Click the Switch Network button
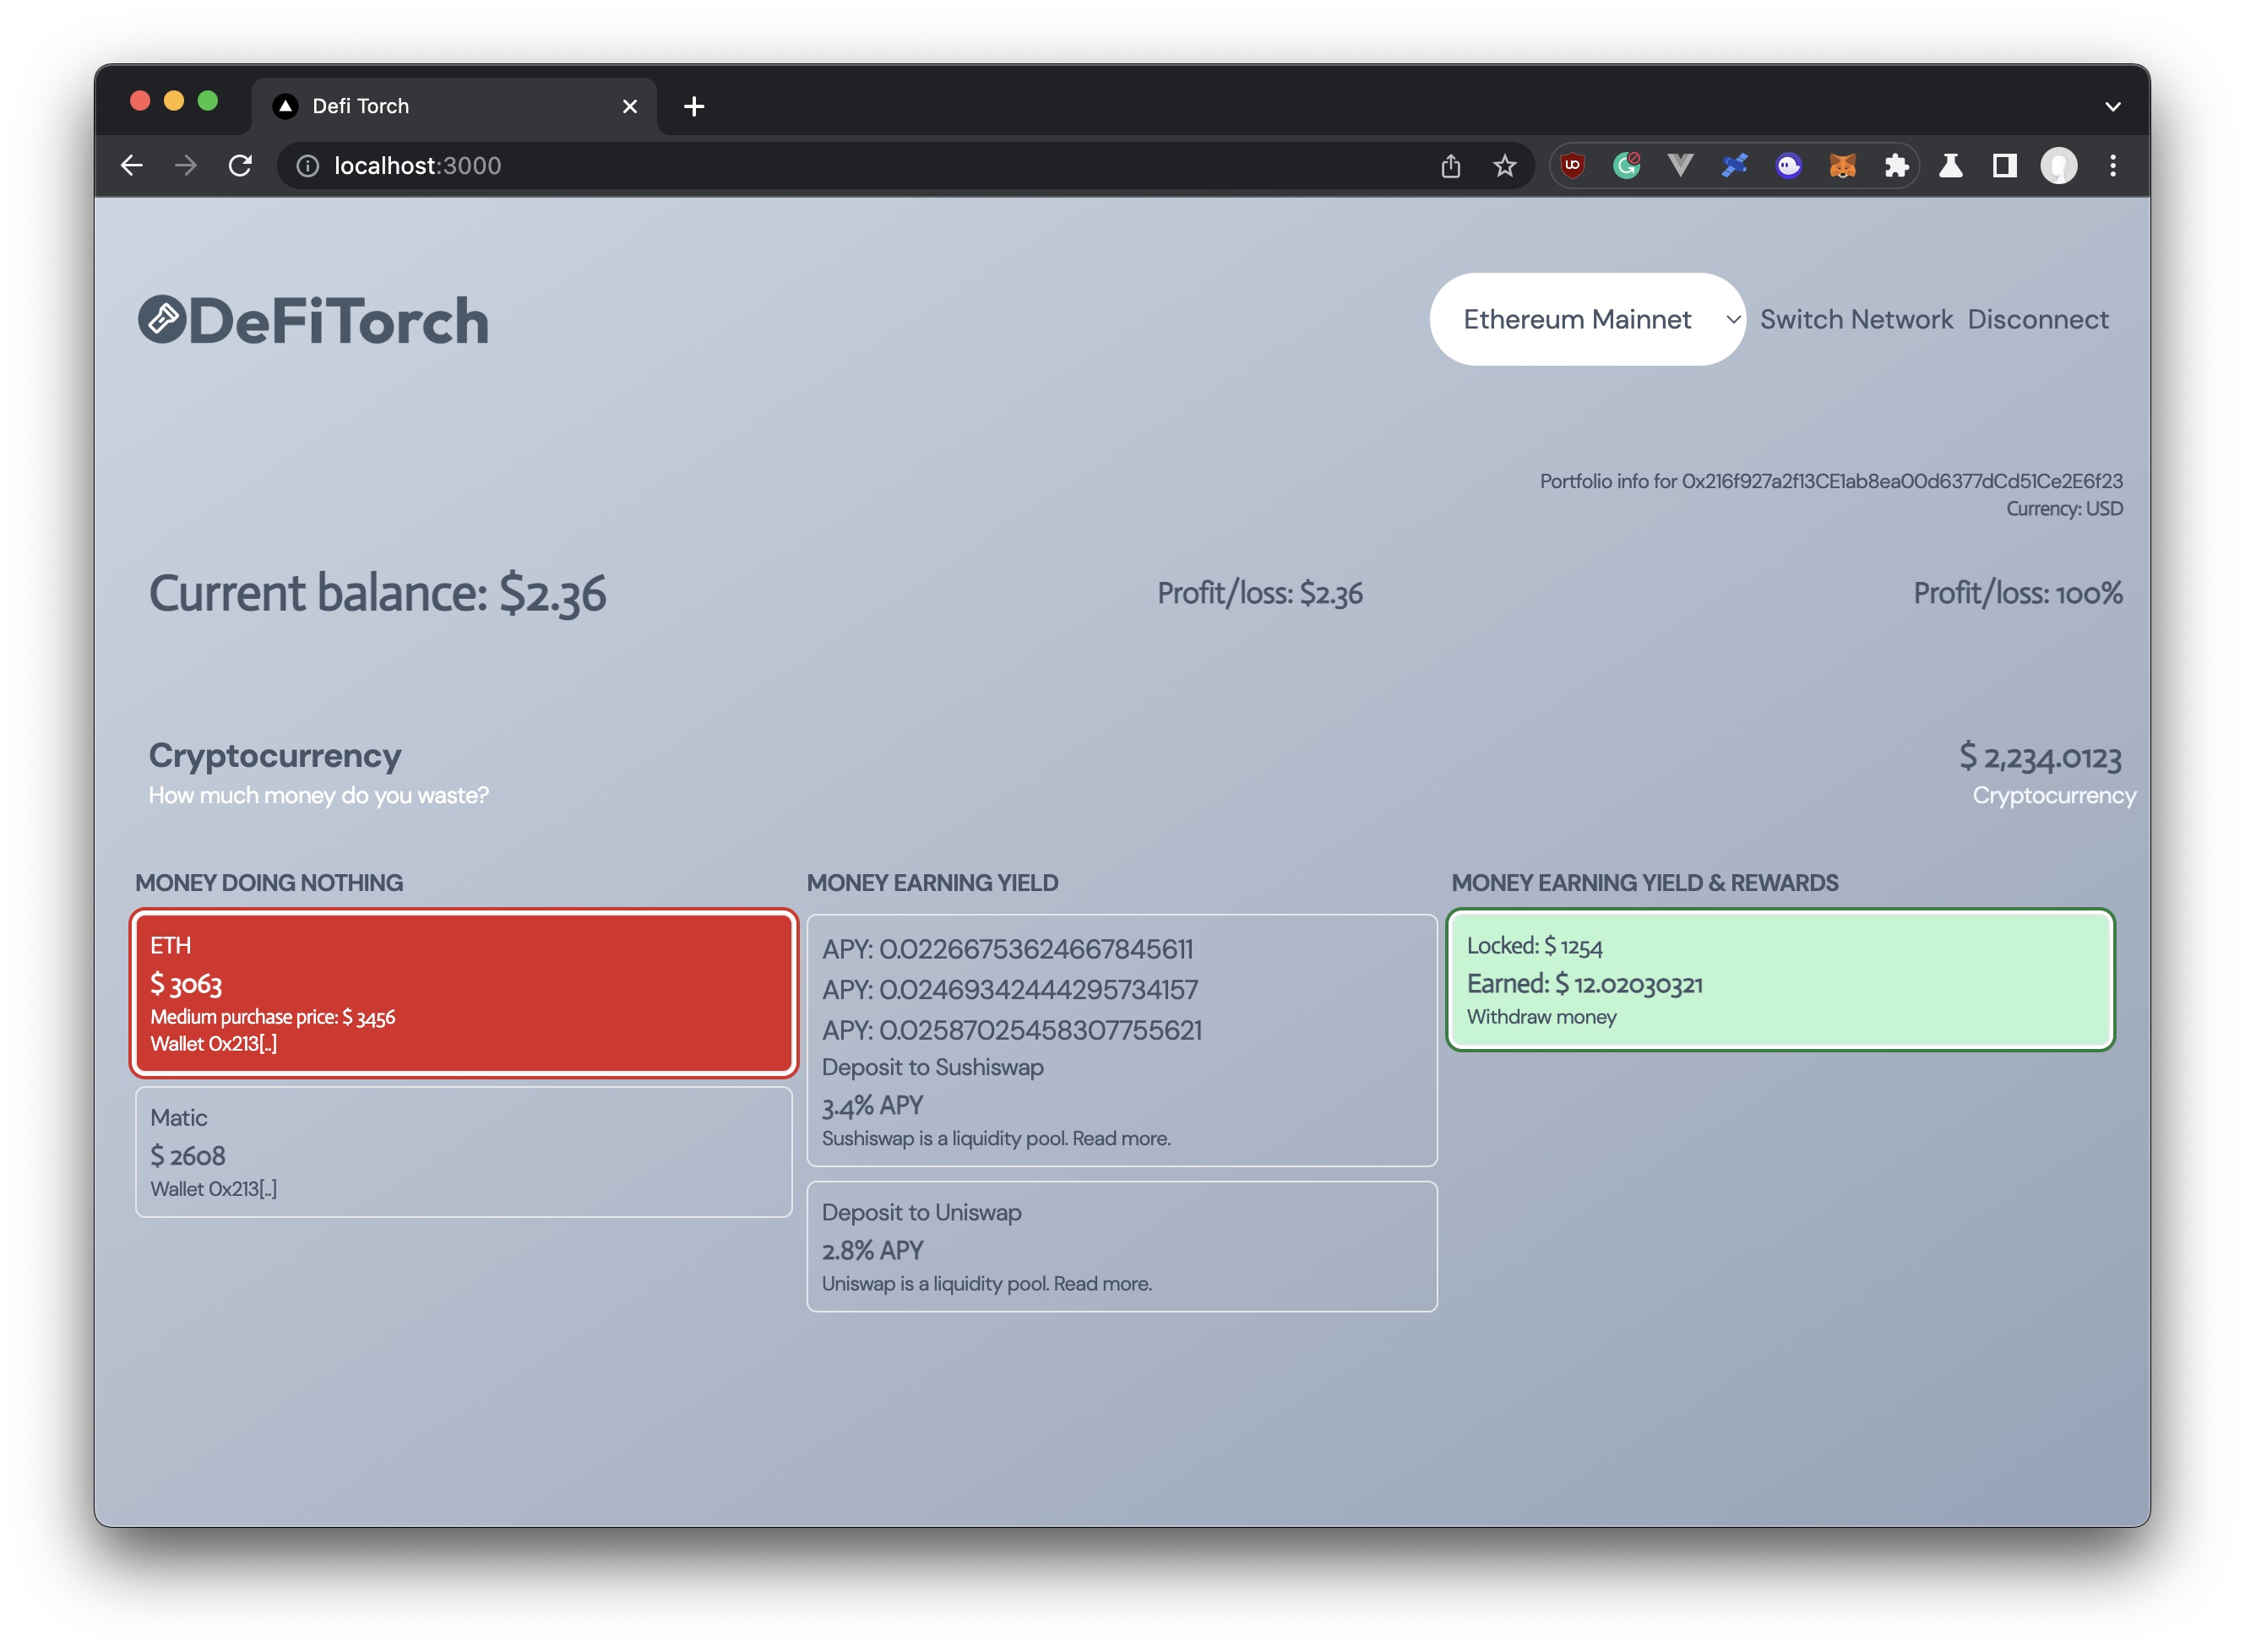 [x=1856, y=319]
